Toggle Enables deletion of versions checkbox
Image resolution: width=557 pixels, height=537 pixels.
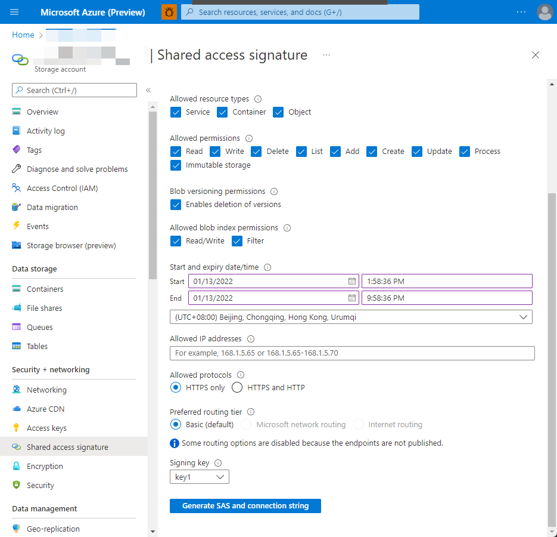click(x=176, y=205)
